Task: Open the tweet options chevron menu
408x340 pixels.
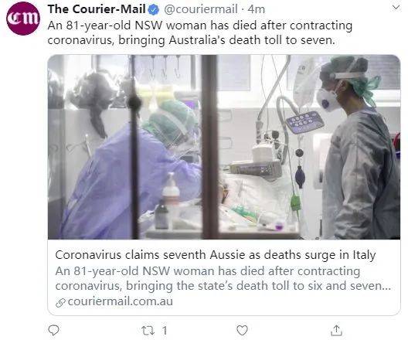Action: click(396, 8)
